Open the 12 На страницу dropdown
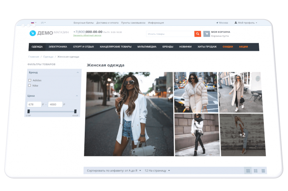Viewport: 288px width, 191px height. [x=157, y=171]
